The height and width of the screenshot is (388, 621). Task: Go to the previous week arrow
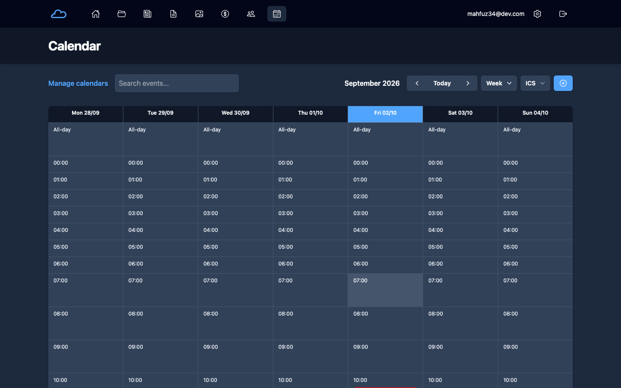coord(417,83)
